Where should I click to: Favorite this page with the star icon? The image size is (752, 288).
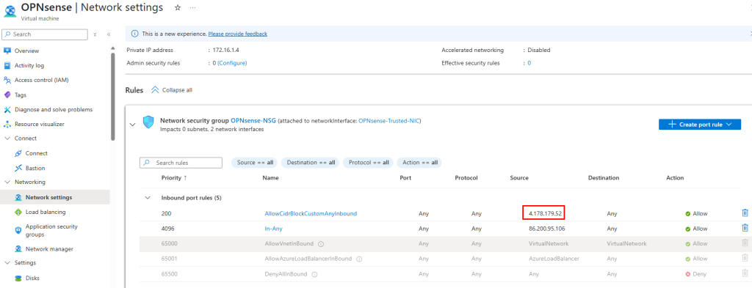(x=178, y=7)
